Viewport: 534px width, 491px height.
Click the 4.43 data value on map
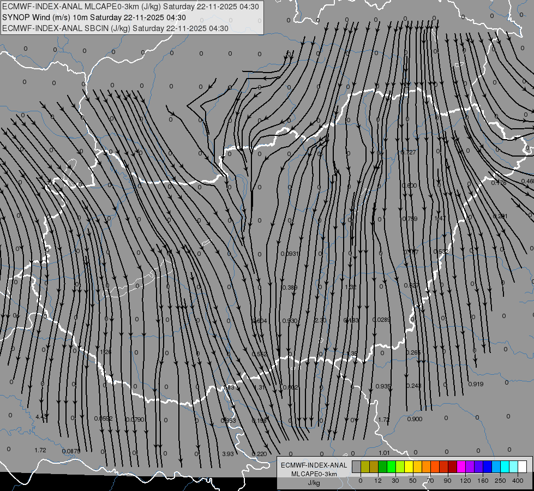click(x=41, y=417)
